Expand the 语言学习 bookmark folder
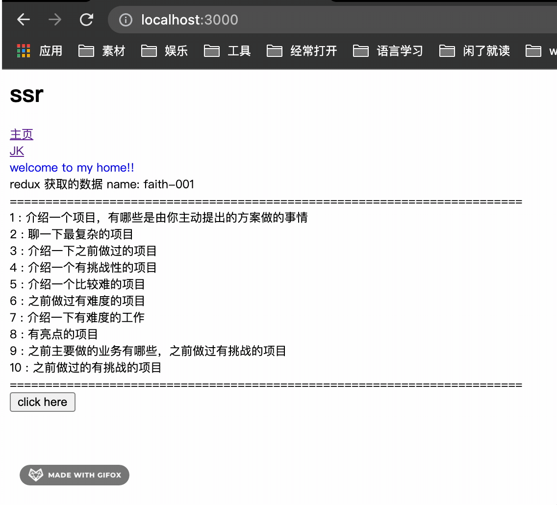557x505 pixels. [x=388, y=50]
